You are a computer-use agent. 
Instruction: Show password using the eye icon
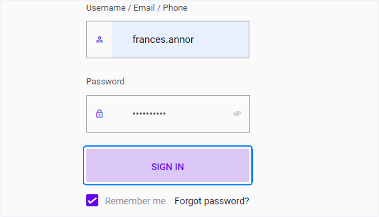[x=237, y=114]
